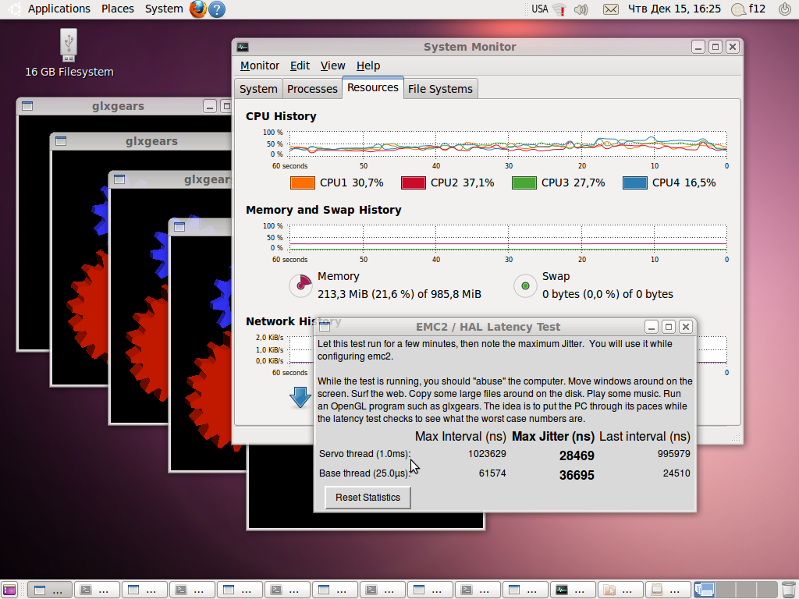Click the CPU History heading
Viewport: 799px width, 599px height.
281,116
